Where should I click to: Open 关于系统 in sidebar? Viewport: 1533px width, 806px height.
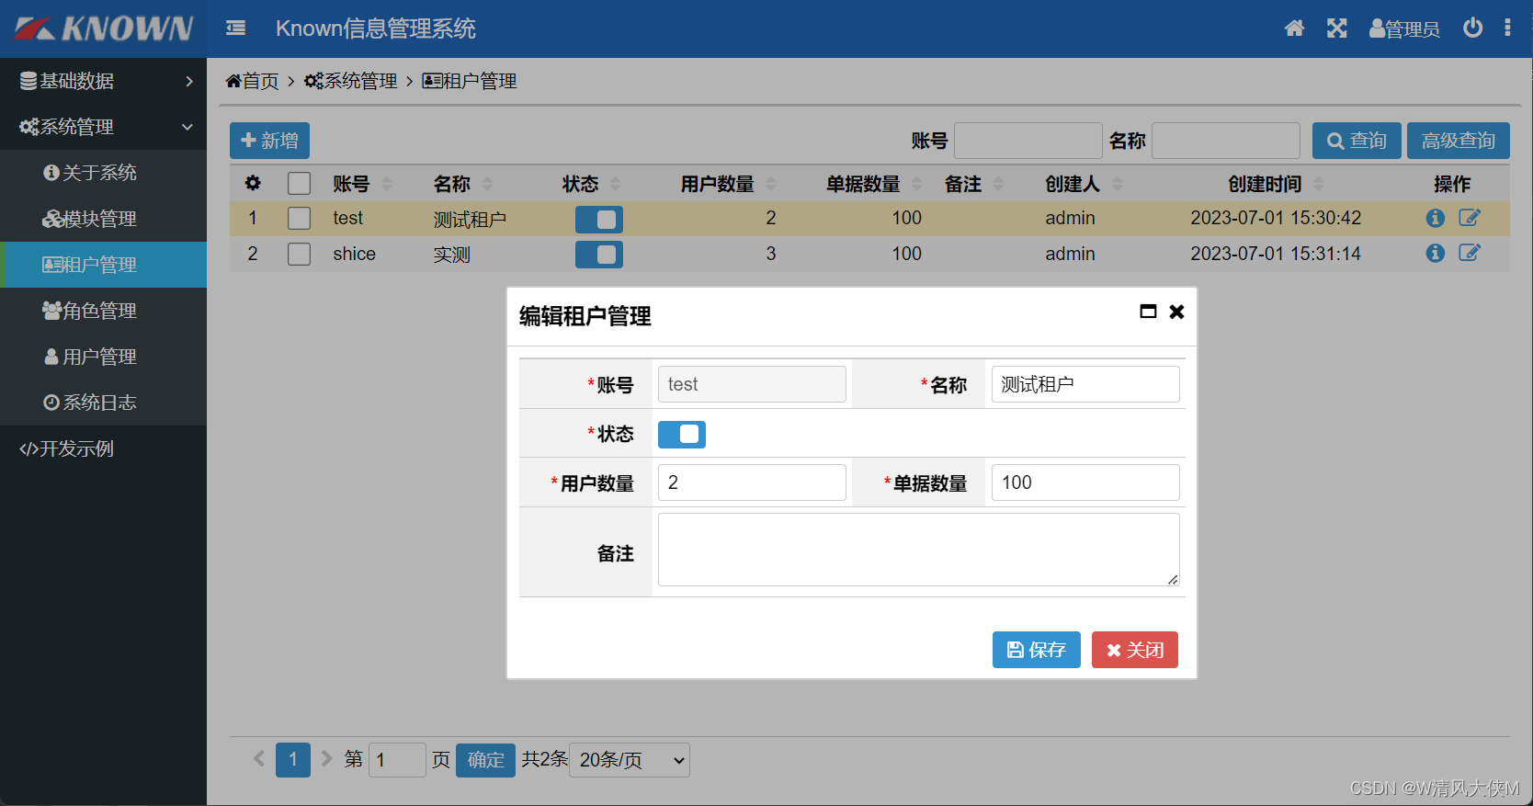(x=103, y=173)
